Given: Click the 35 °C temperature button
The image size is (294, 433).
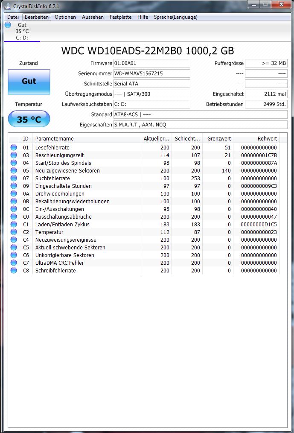Looking at the screenshot, I should (x=29, y=119).
